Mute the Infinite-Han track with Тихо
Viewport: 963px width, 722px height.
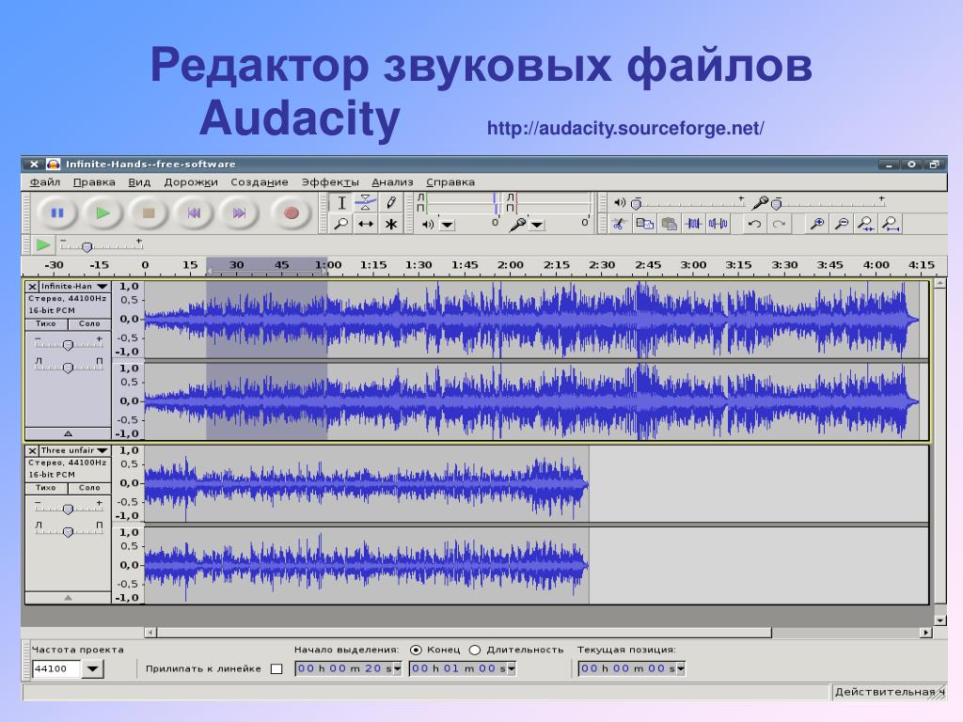coord(46,323)
